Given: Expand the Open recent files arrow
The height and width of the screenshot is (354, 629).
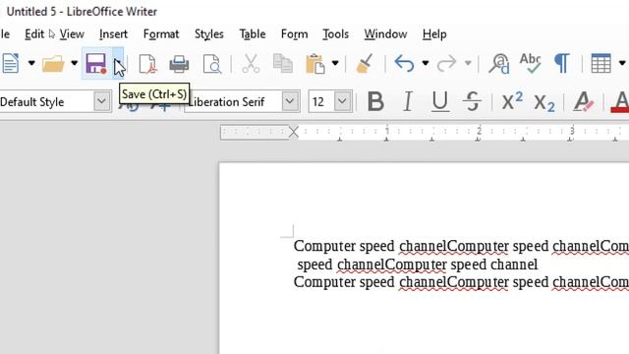Looking at the screenshot, I should coord(75,63).
